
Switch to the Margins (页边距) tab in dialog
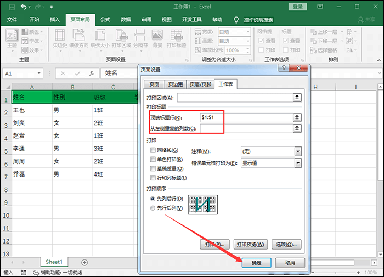[176, 84]
